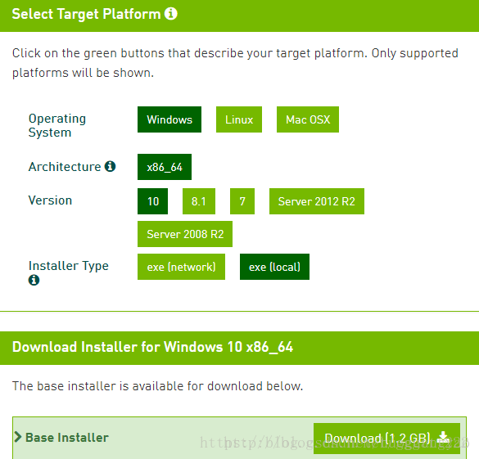Viewport: 479px width, 459px height.
Task: Select x86_64 architecture
Action: tap(165, 167)
